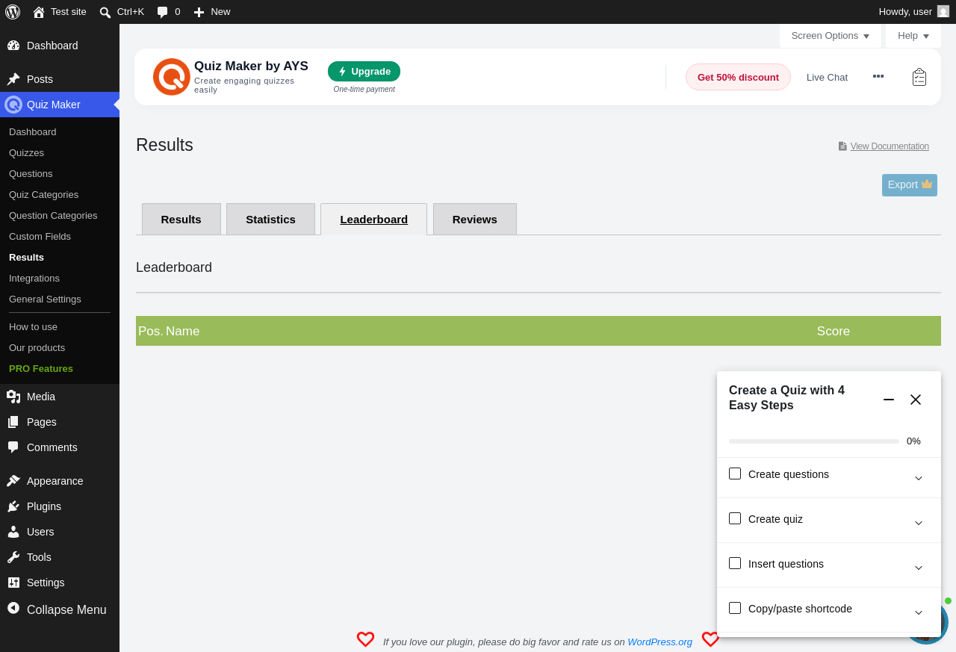
Task: Click the quiz setup progress bar
Action: click(814, 441)
